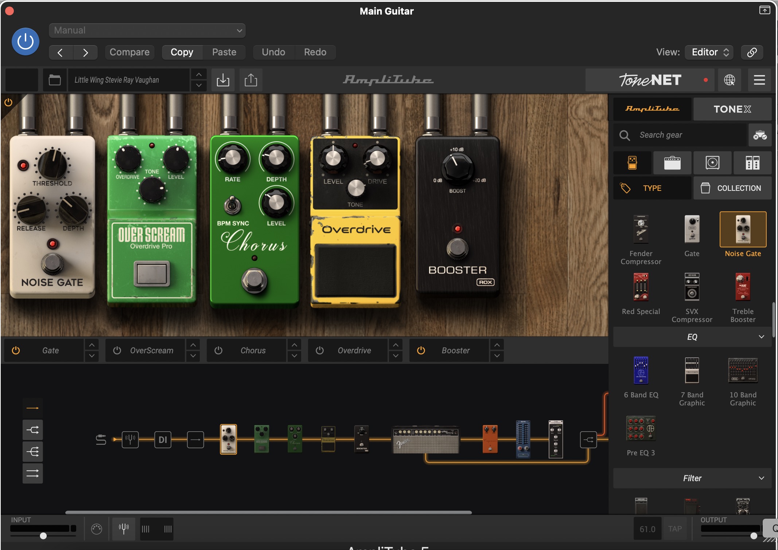The width and height of the screenshot is (778, 550).
Task: Click the Paste button
Action: [224, 52]
